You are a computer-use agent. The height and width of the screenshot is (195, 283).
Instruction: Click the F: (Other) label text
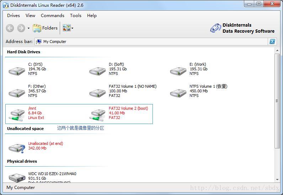[37, 86]
